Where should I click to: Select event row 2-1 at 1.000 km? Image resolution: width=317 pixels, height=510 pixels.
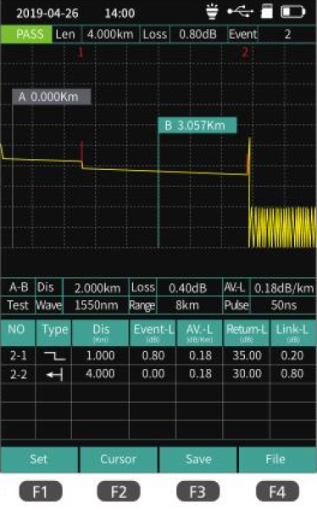[158, 355]
